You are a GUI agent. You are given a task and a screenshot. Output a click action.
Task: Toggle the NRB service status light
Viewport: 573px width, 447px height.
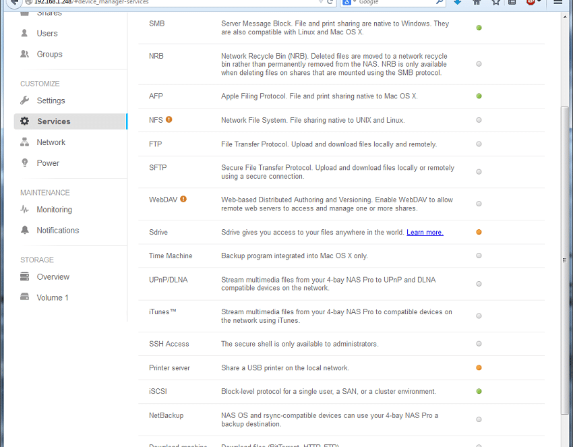479,64
